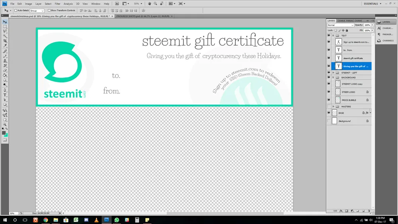
Task: Click the Rotate View tool in application bar
Action: click(162, 4)
